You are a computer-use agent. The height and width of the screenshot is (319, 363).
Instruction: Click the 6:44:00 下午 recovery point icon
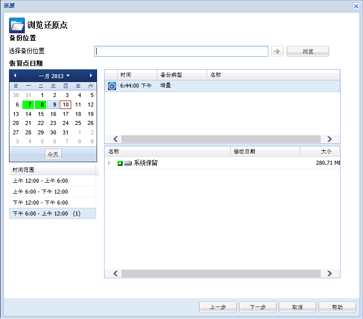[x=112, y=86]
